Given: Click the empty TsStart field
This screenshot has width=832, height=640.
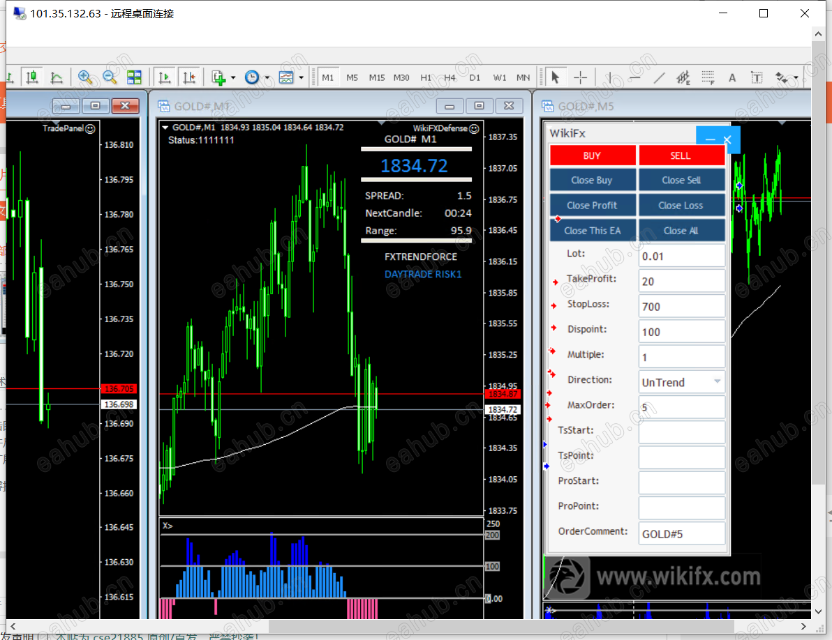Looking at the screenshot, I should pyautogui.click(x=682, y=432).
